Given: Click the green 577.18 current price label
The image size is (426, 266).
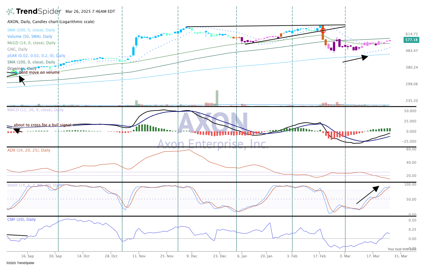Looking at the screenshot, I should [411, 40].
